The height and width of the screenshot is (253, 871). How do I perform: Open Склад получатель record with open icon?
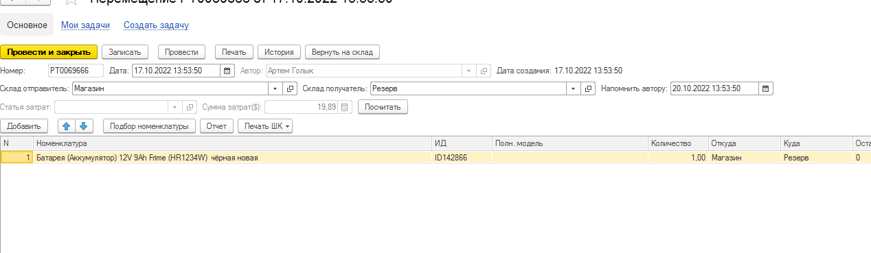(x=589, y=88)
